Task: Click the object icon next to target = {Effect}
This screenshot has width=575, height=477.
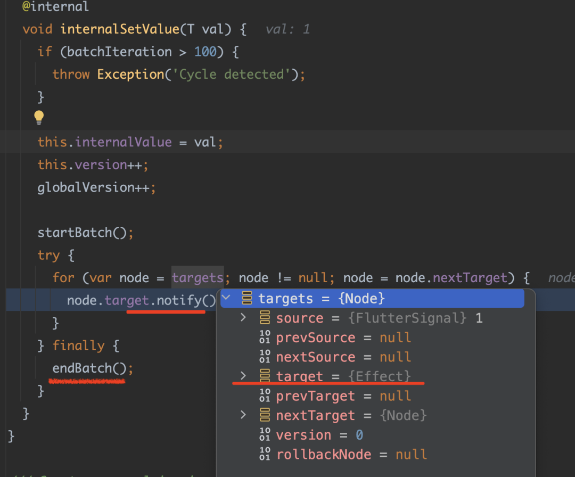Action: (265, 376)
